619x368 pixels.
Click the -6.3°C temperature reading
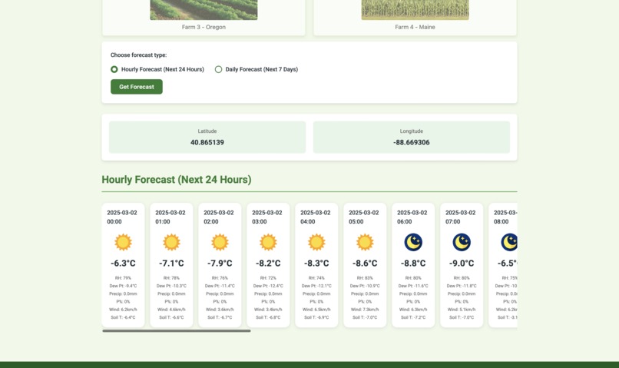[123, 263]
